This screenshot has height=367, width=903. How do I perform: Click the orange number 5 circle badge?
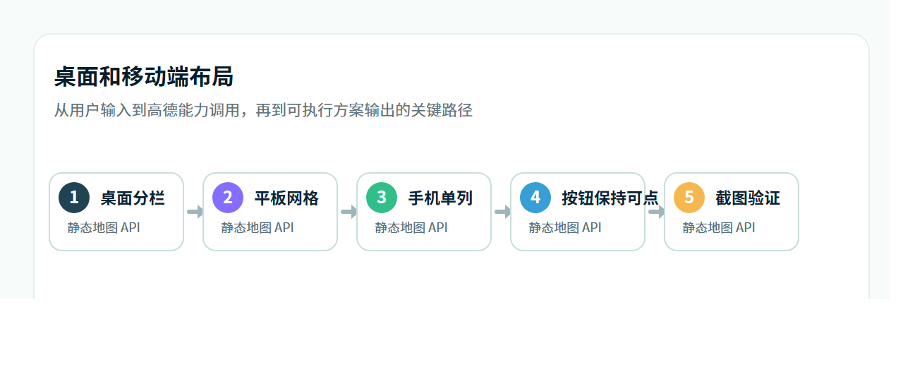pos(689,198)
